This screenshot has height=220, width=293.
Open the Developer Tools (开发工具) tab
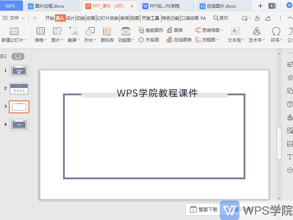pos(151,18)
